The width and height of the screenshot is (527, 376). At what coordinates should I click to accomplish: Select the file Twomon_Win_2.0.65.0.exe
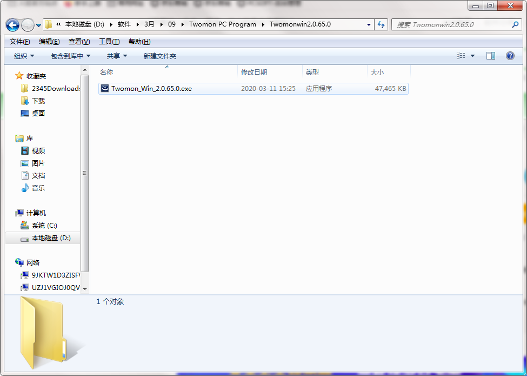254,89
